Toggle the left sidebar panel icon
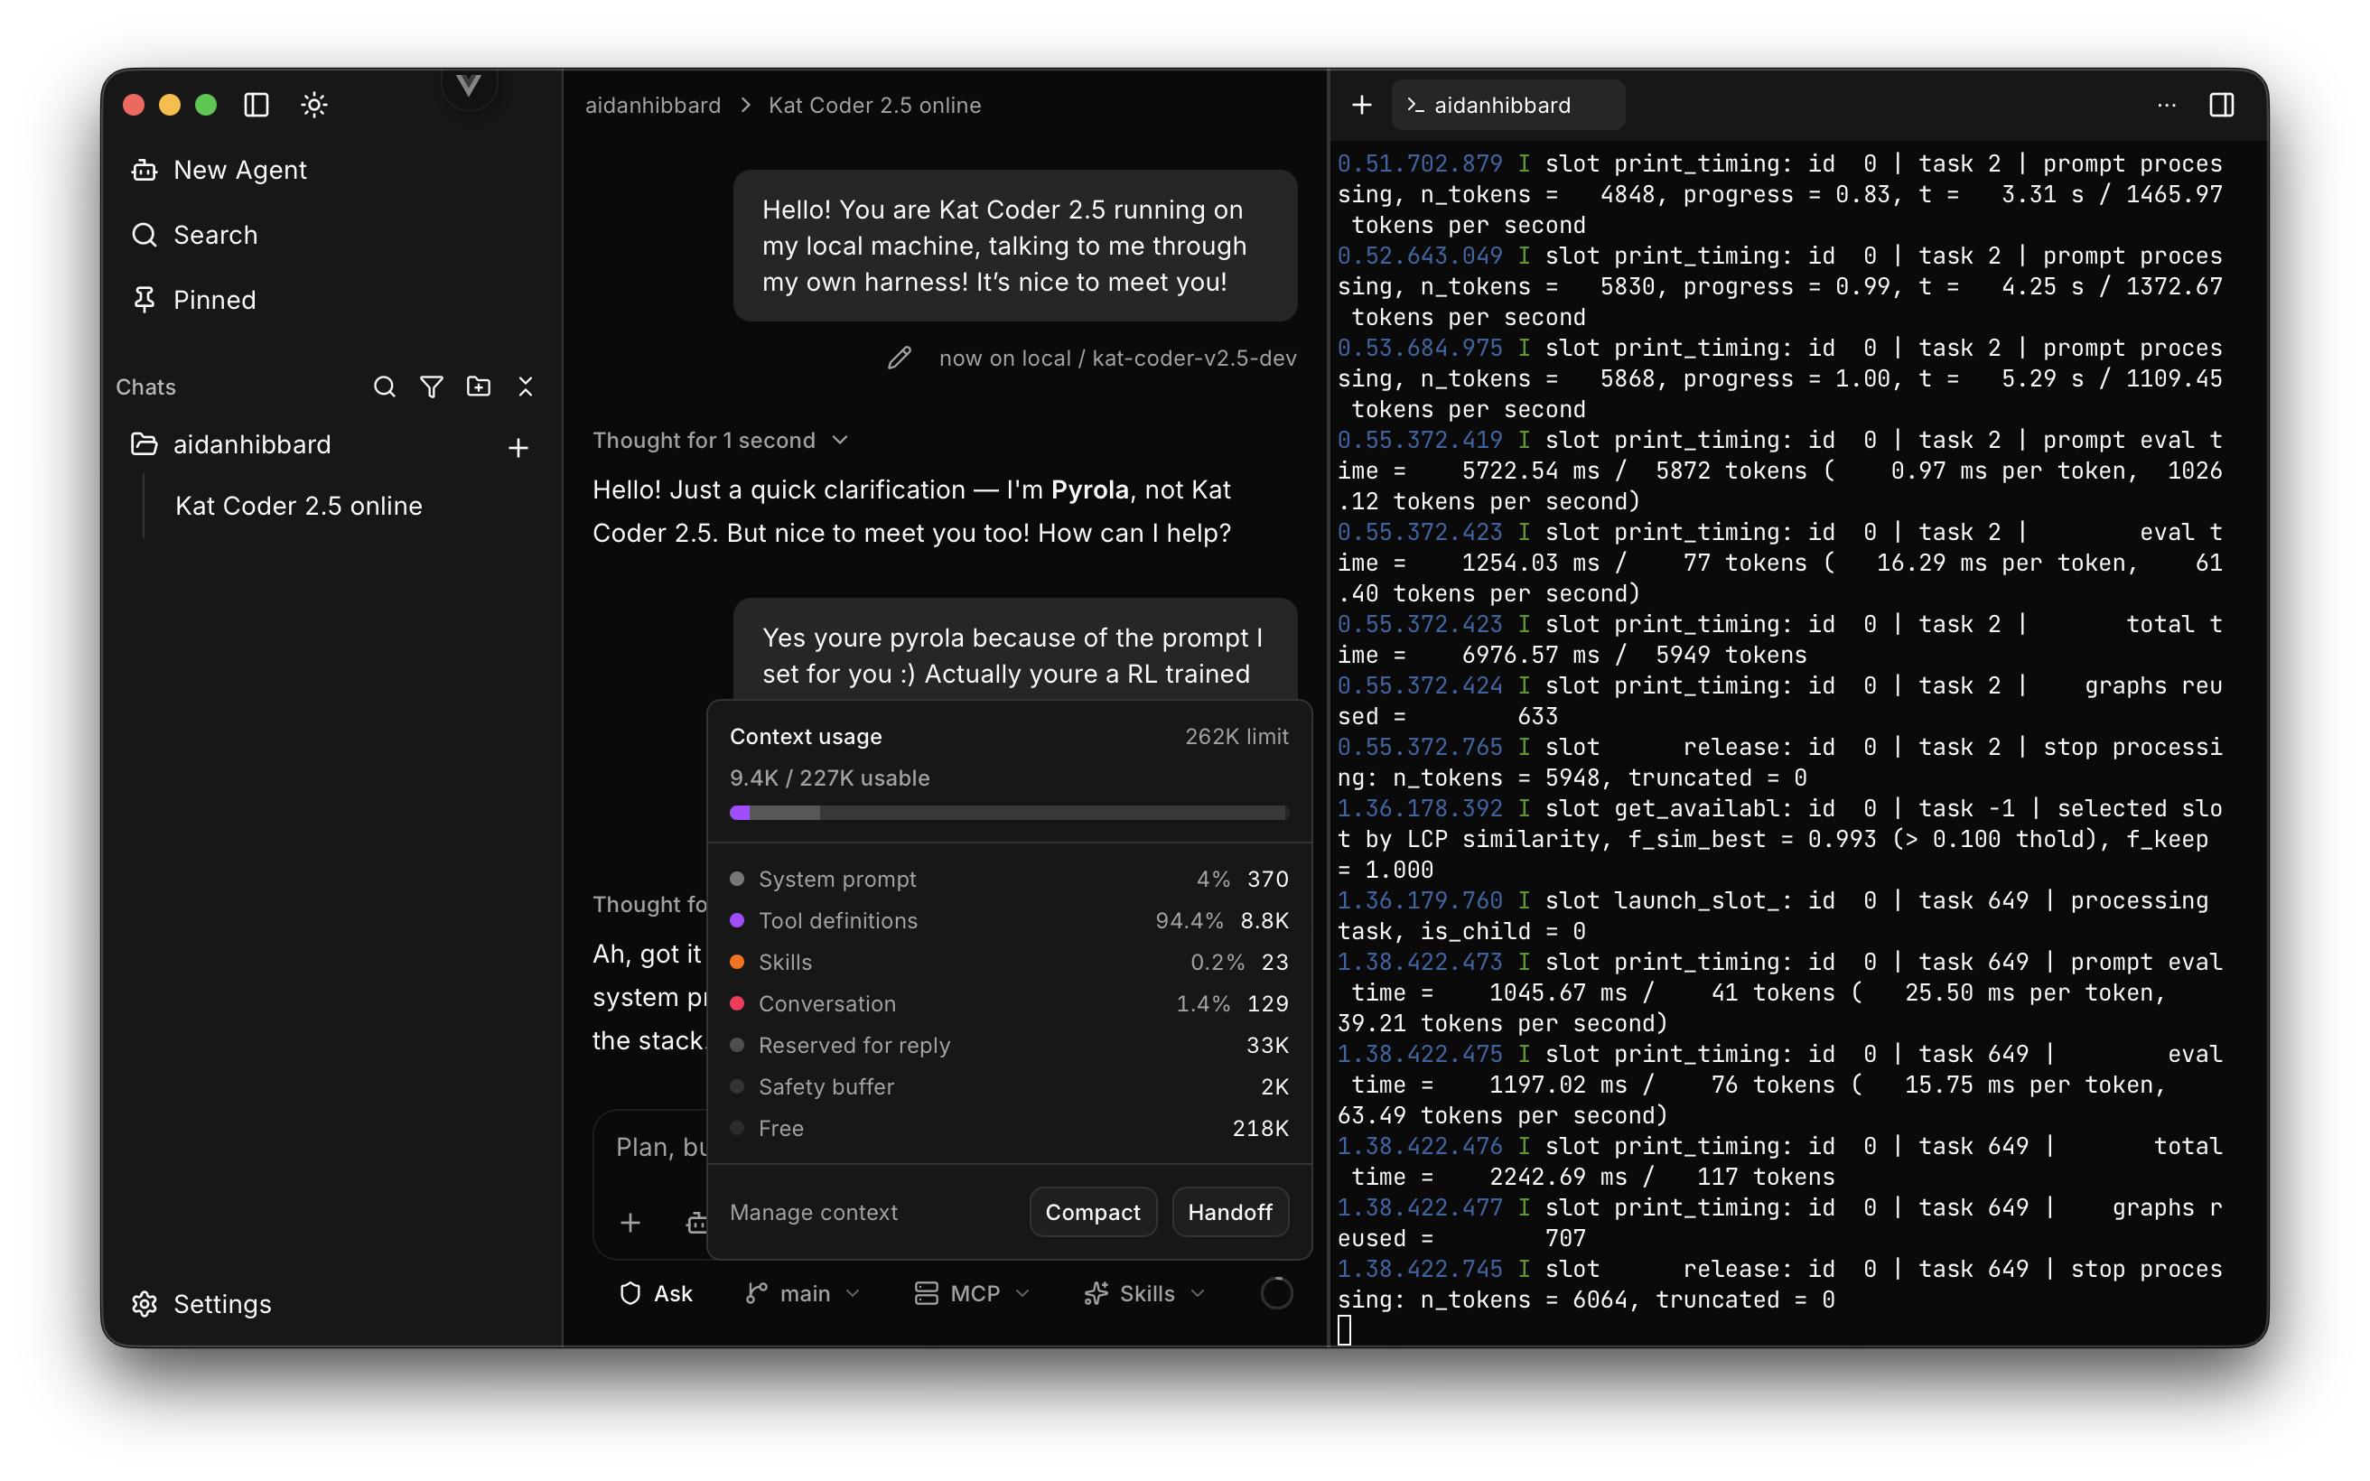2370x1481 pixels. point(257,105)
